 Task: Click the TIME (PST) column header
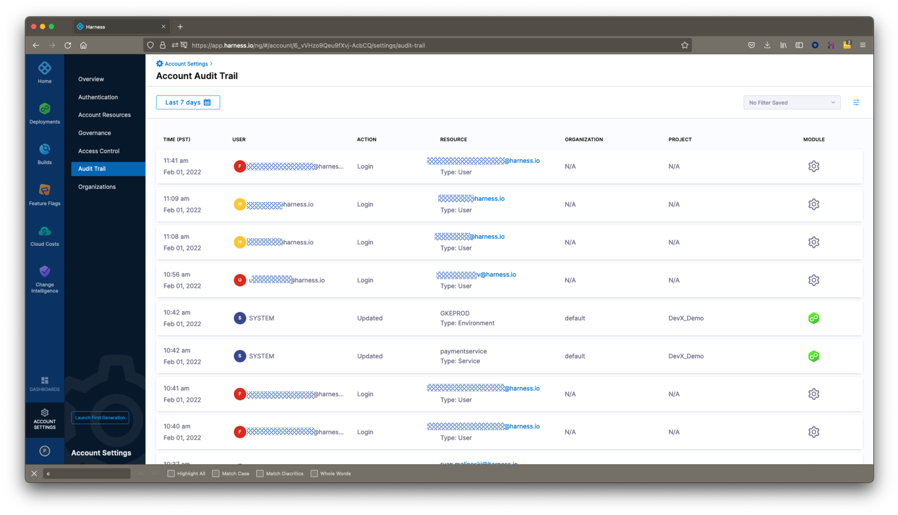point(176,140)
